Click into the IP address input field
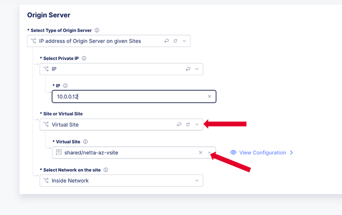Viewport: 342px width, 215px height. tap(128, 97)
